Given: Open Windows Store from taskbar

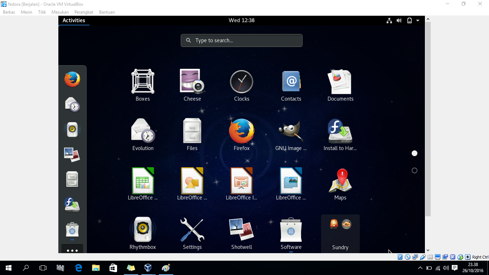Looking at the screenshot, I should point(113,268).
